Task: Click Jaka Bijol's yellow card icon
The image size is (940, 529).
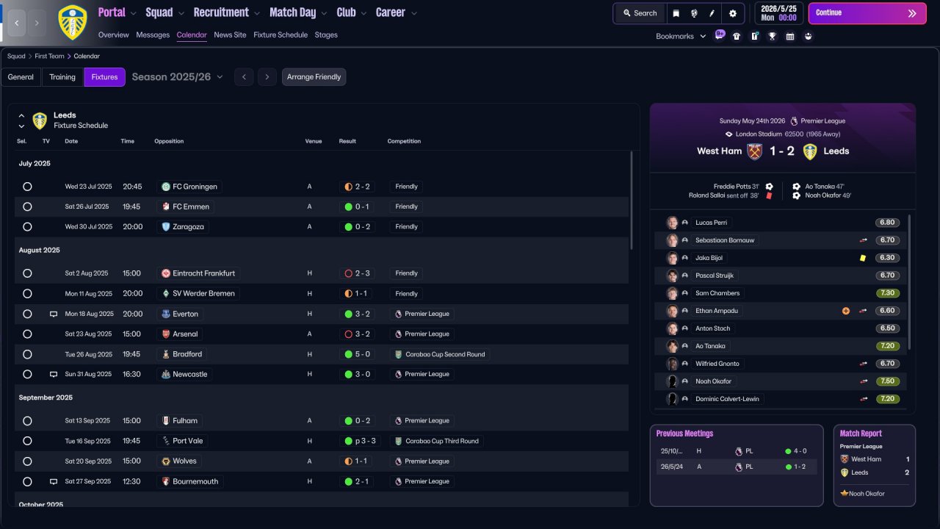Action: pyautogui.click(x=863, y=258)
